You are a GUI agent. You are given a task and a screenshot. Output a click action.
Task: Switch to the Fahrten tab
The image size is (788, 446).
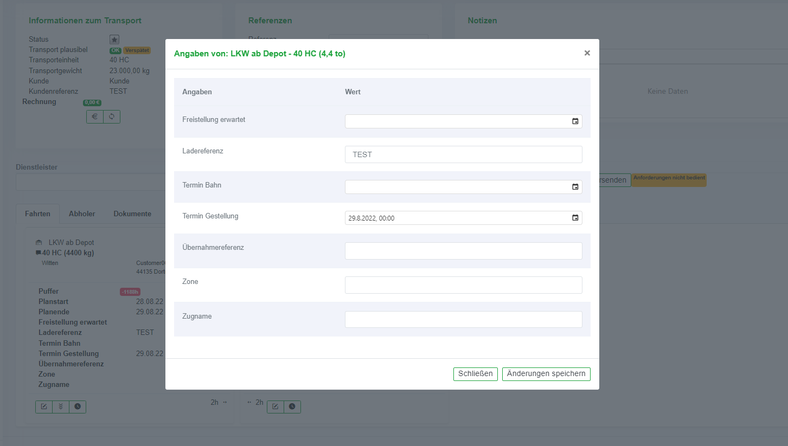click(38, 214)
